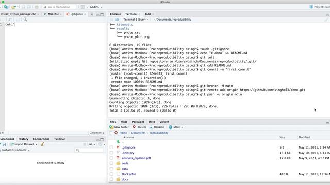Click the folder icon beside code
Viewport: 330px width, 185px height.
pos(118,163)
